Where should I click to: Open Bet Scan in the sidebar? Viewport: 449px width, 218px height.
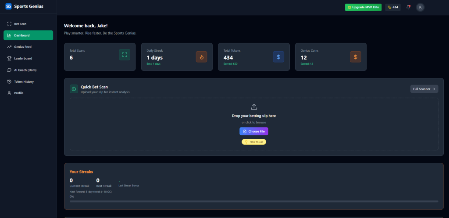20,24
